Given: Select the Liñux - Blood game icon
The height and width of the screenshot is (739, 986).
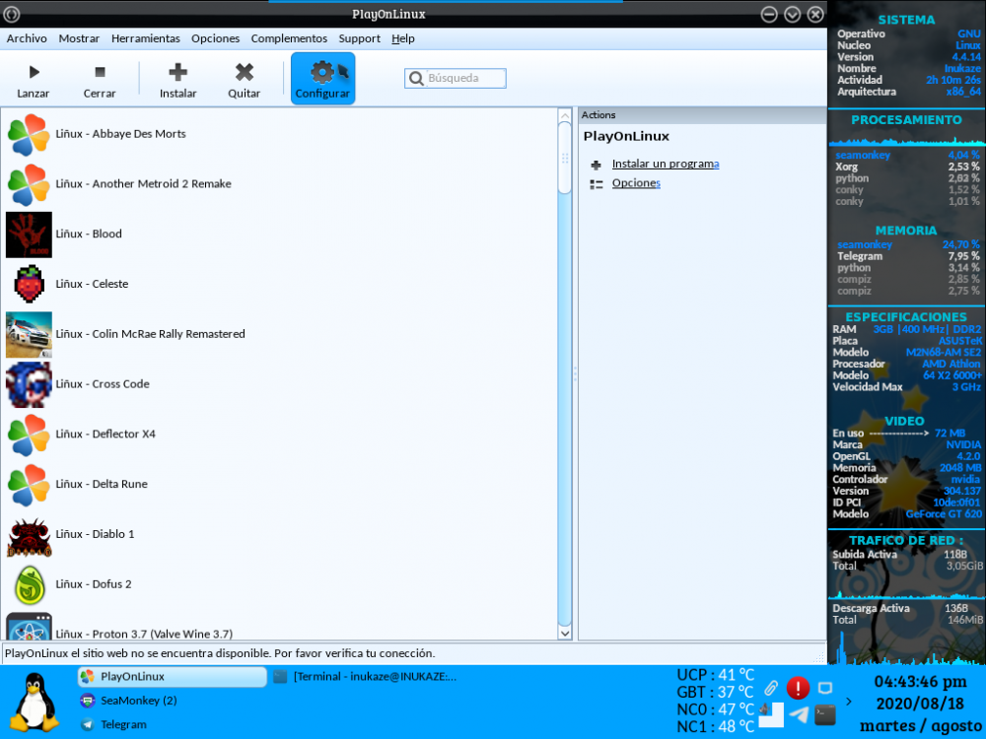Looking at the screenshot, I should pyautogui.click(x=29, y=235).
